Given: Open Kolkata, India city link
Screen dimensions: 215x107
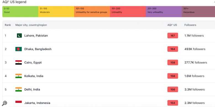Looking at the screenshot, I should [34, 76].
